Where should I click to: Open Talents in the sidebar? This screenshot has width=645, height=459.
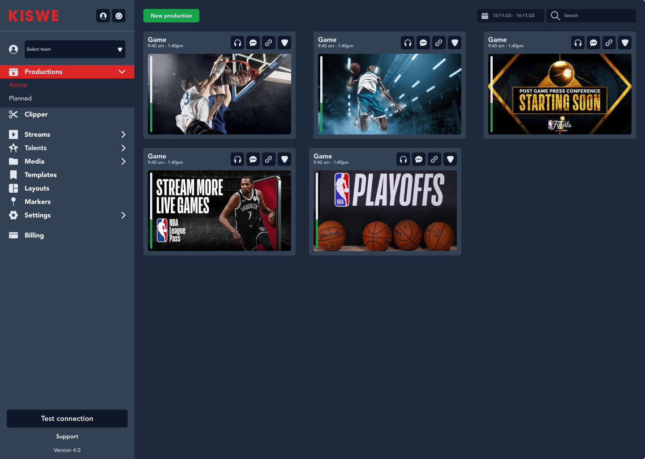[35, 148]
